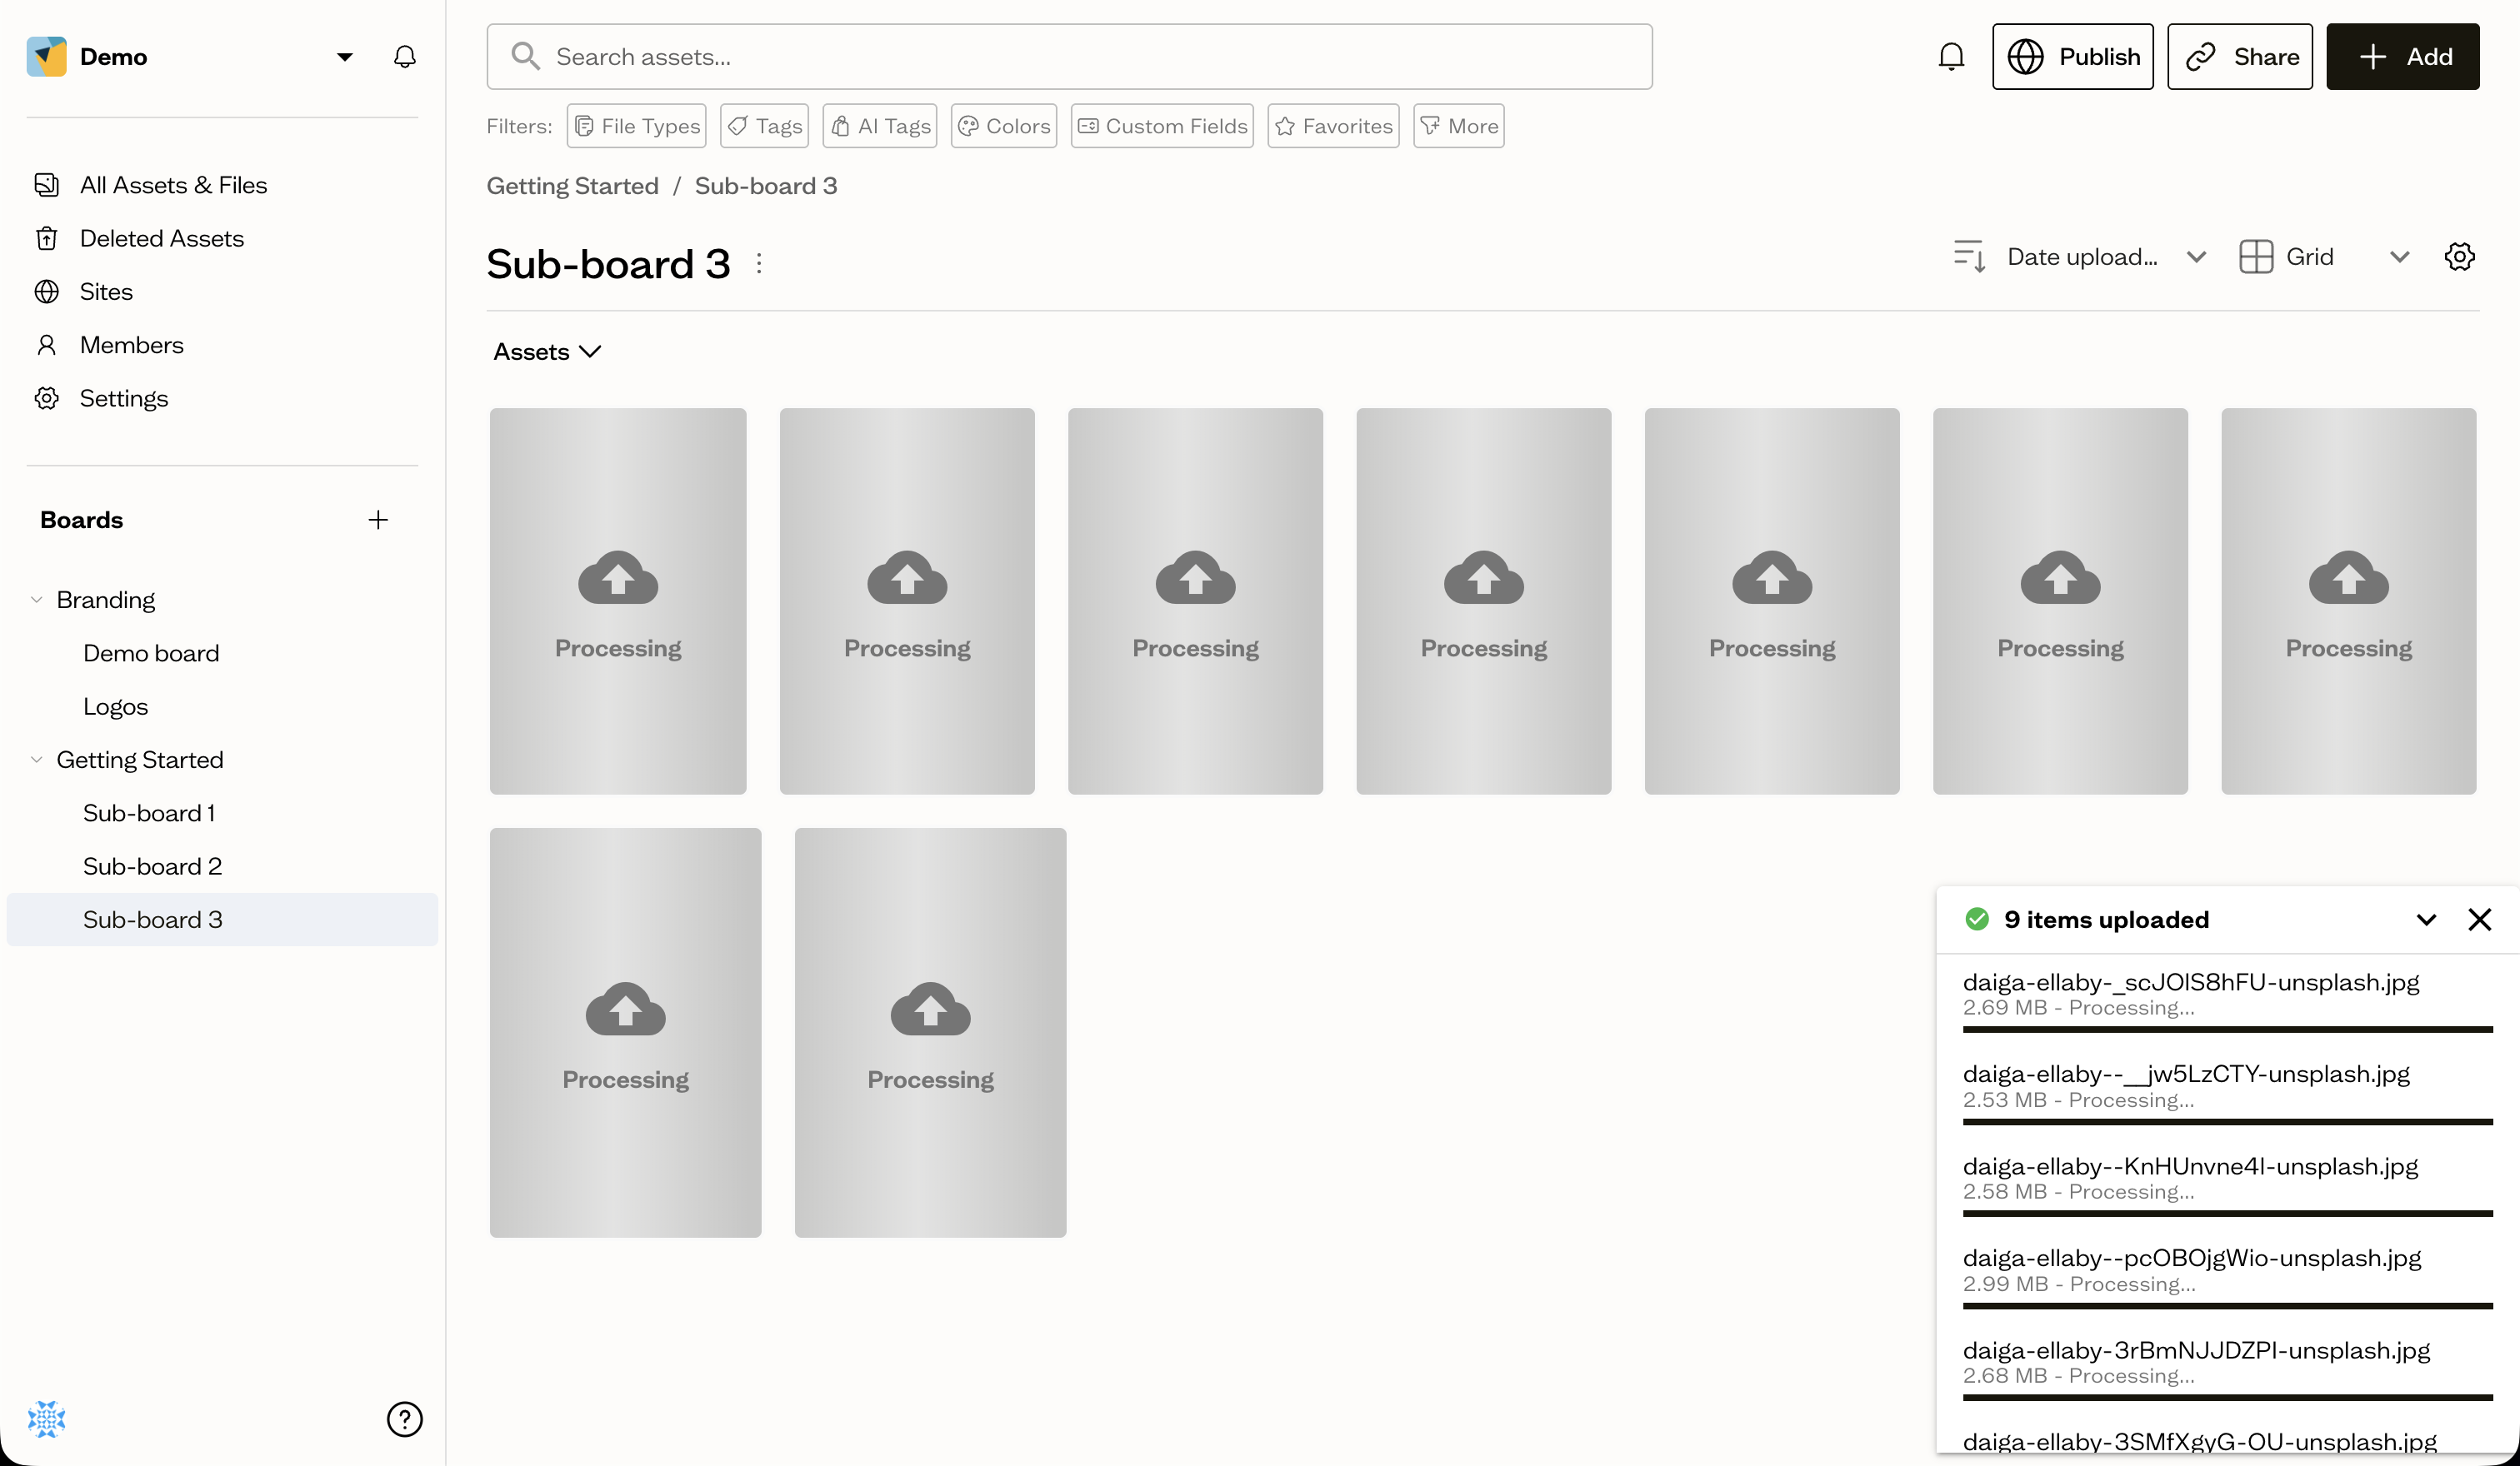Viewport: 2520px width, 1466px height.
Task: Click the last Processing thumbnail in top row
Action: point(2348,601)
